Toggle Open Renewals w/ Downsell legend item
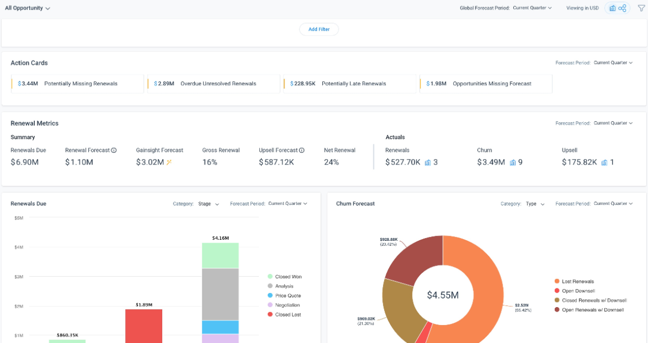The image size is (648, 343). [589, 310]
